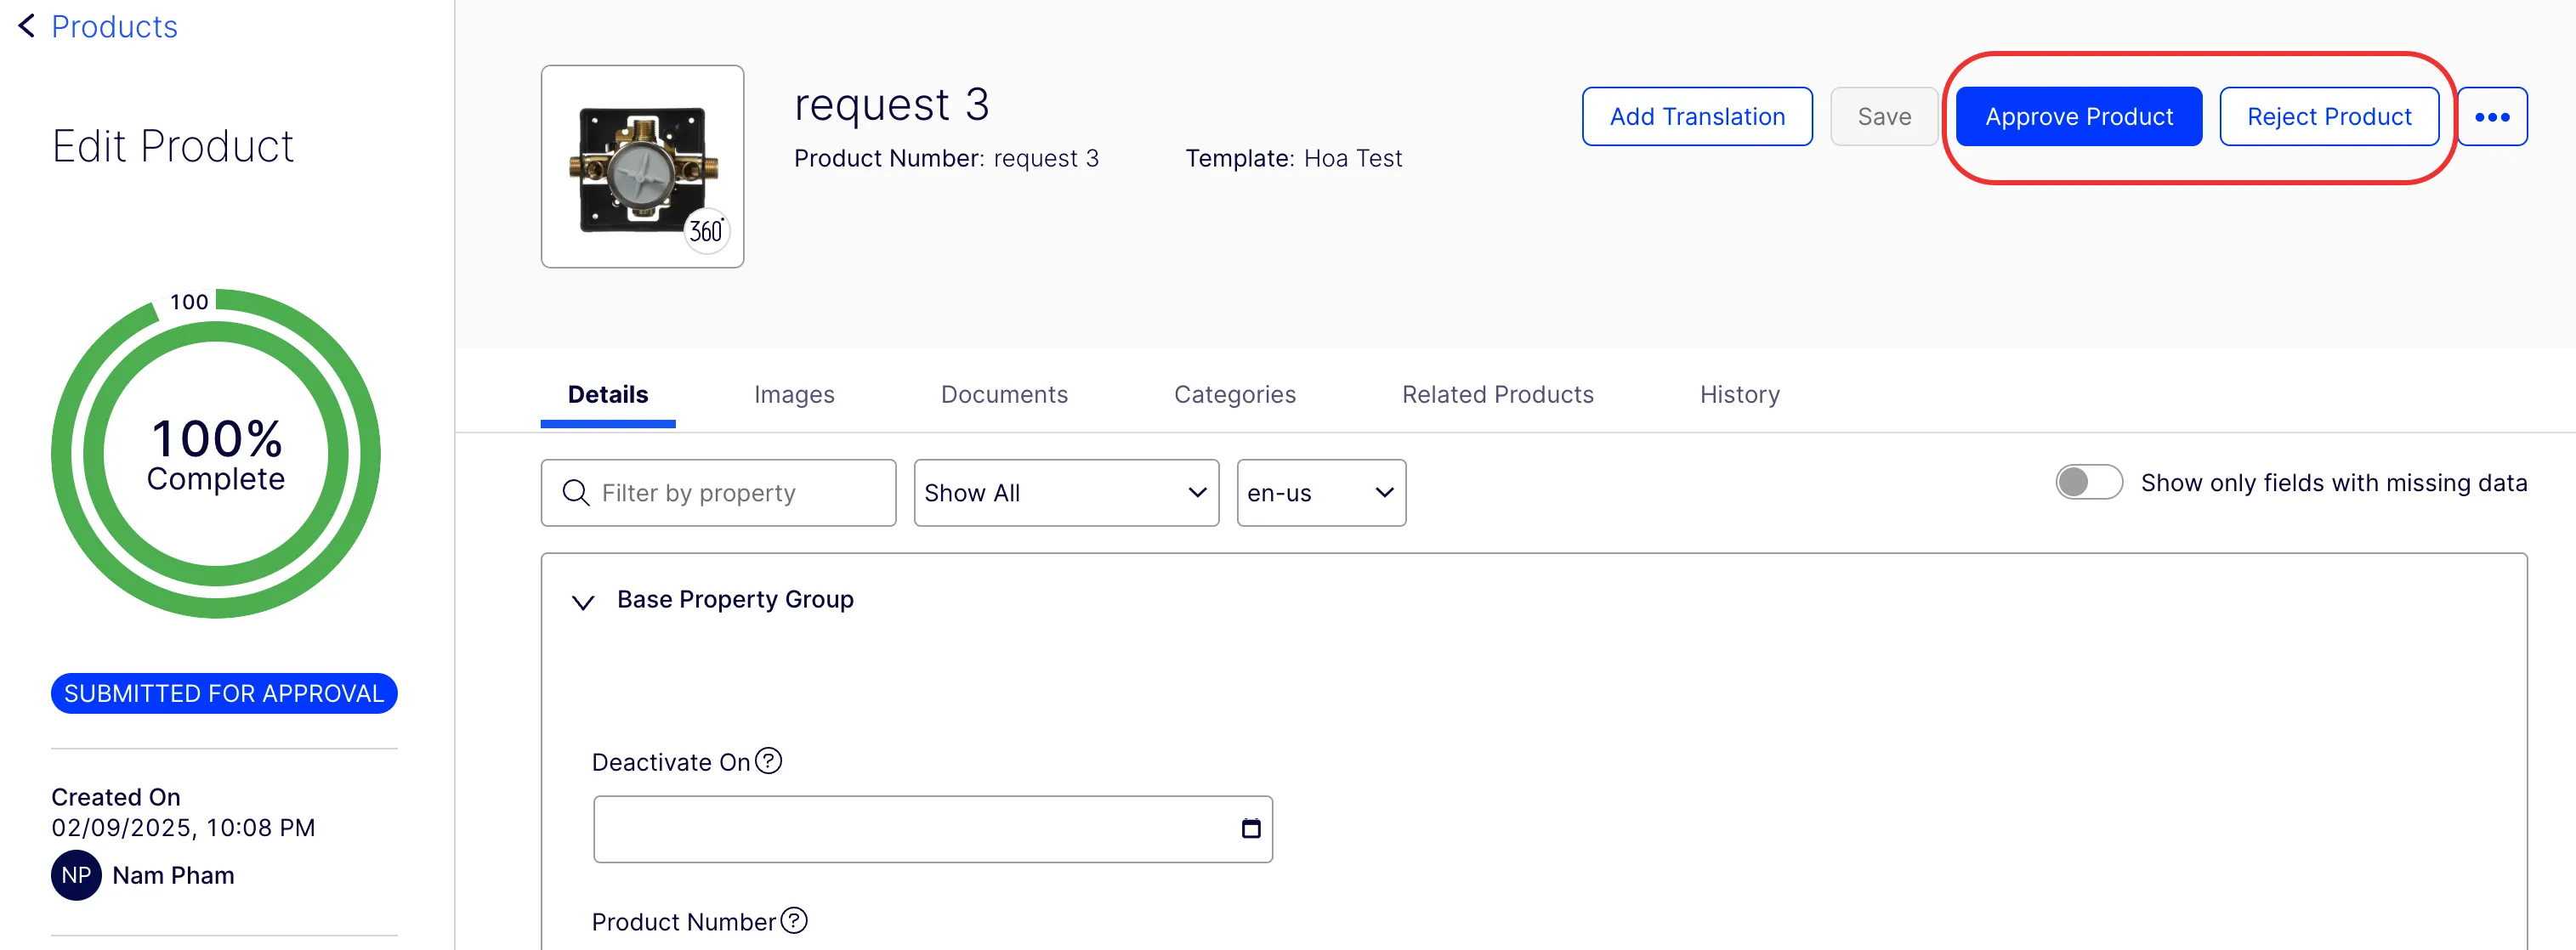Click the 100% Complete progress ring
This screenshot has height=950, width=2576.
[216, 453]
